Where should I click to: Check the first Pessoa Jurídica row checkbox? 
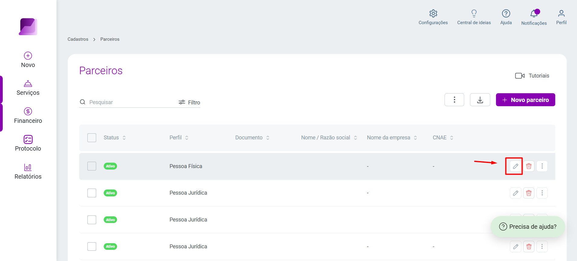[x=92, y=193]
